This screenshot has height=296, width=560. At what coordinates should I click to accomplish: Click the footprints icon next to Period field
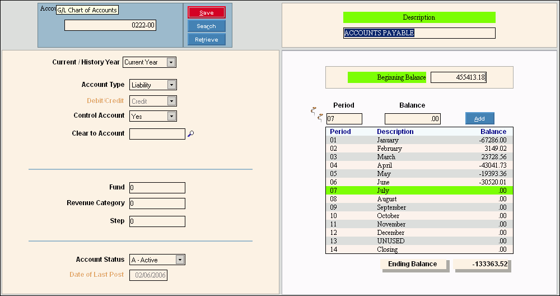tap(317, 113)
